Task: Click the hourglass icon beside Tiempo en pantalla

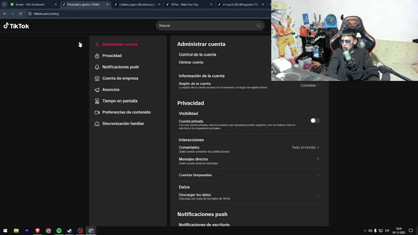Action: click(x=97, y=101)
